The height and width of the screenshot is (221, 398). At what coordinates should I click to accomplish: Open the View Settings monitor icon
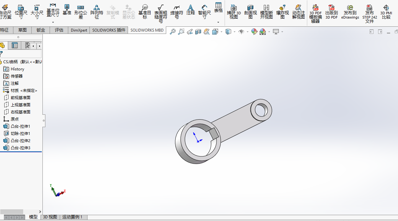(x=276, y=32)
